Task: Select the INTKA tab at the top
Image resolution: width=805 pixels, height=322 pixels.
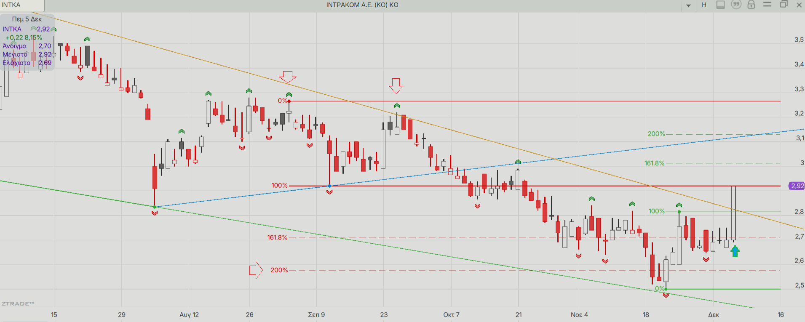Action: click(x=22, y=5)
